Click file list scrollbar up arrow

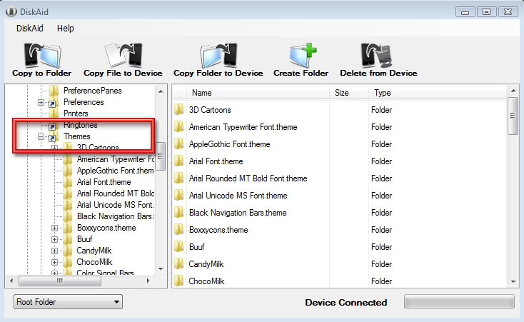pos(513,91)
